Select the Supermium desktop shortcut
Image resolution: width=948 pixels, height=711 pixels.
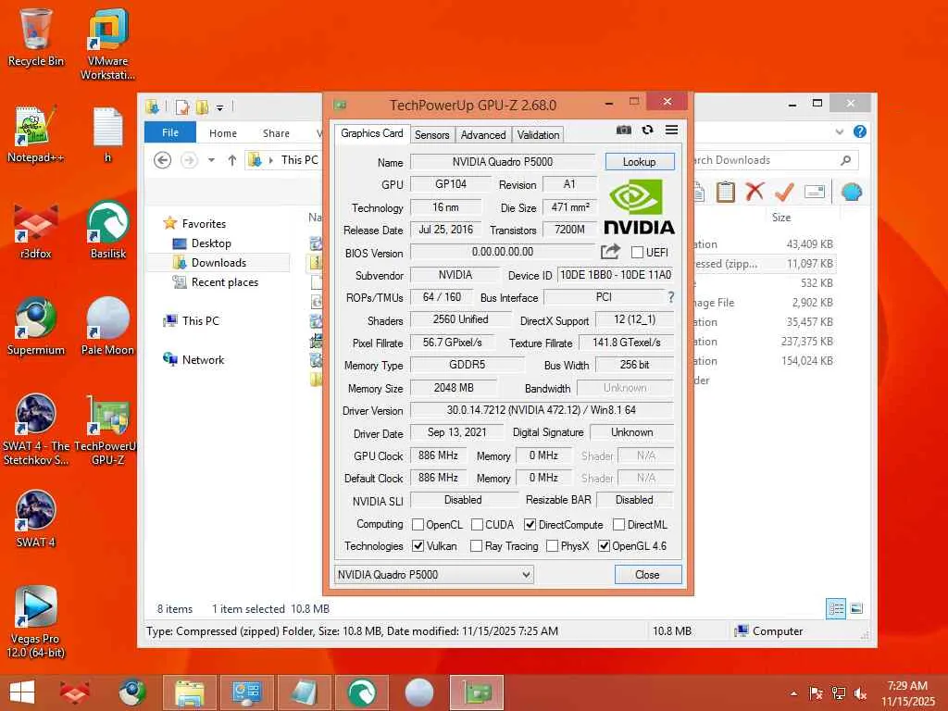coord(36,327)
